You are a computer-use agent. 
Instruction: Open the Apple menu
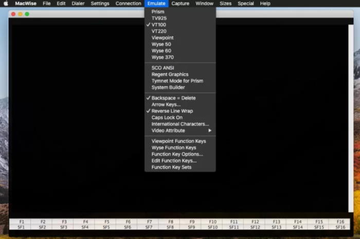coord(6,4)
